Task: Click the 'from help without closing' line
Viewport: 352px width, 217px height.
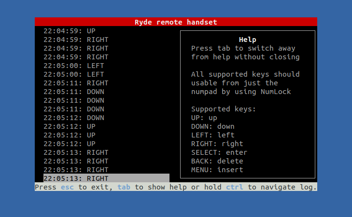Action: pos(245,57)
